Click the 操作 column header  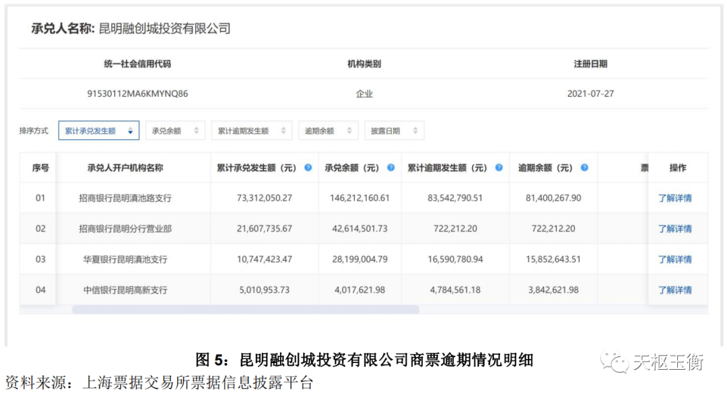click(677, 168)
